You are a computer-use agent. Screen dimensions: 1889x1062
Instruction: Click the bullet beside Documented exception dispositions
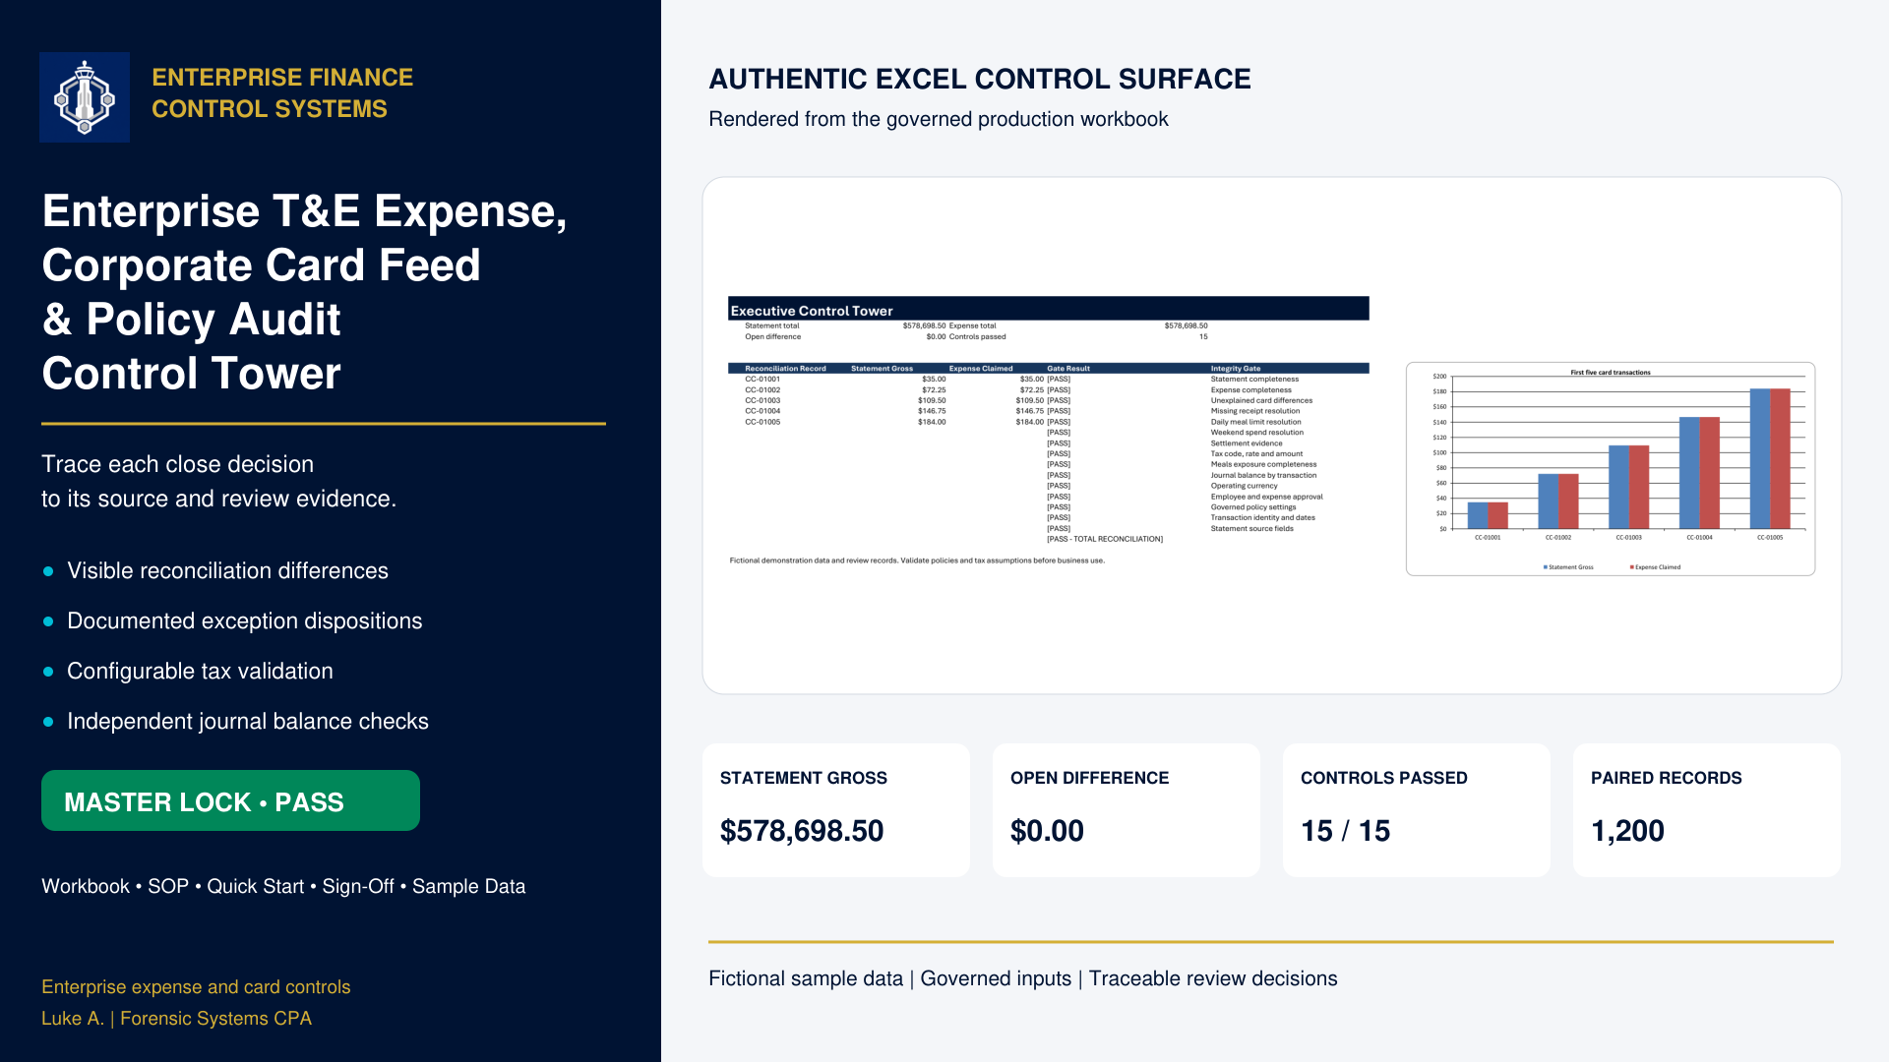point(48,621)
